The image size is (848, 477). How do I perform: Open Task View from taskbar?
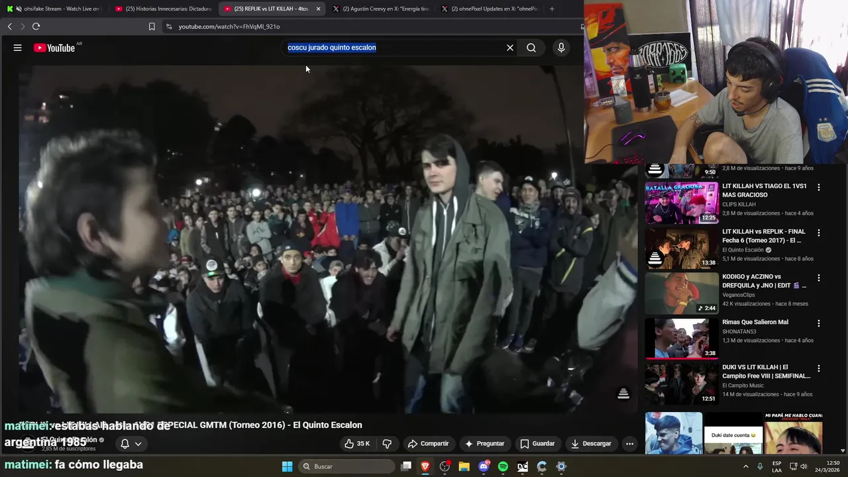(x=406, y=466)
